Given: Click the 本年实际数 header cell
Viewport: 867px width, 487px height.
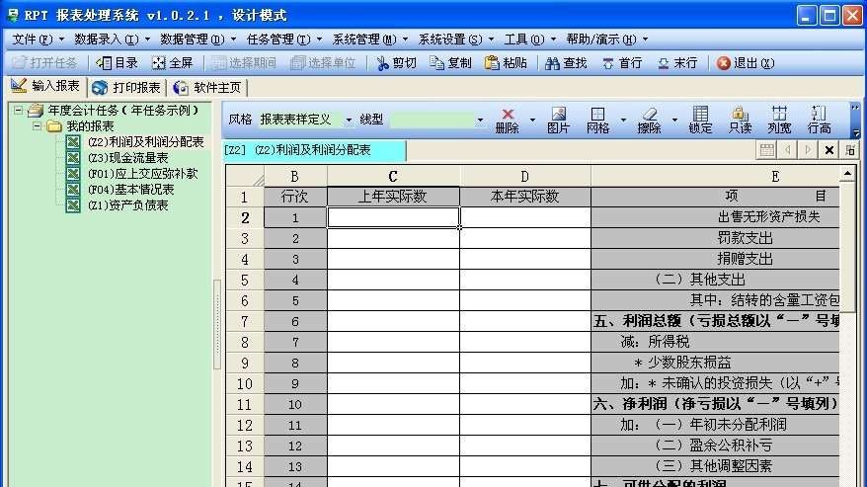Looking at the screenshot, I should point(524,197).
